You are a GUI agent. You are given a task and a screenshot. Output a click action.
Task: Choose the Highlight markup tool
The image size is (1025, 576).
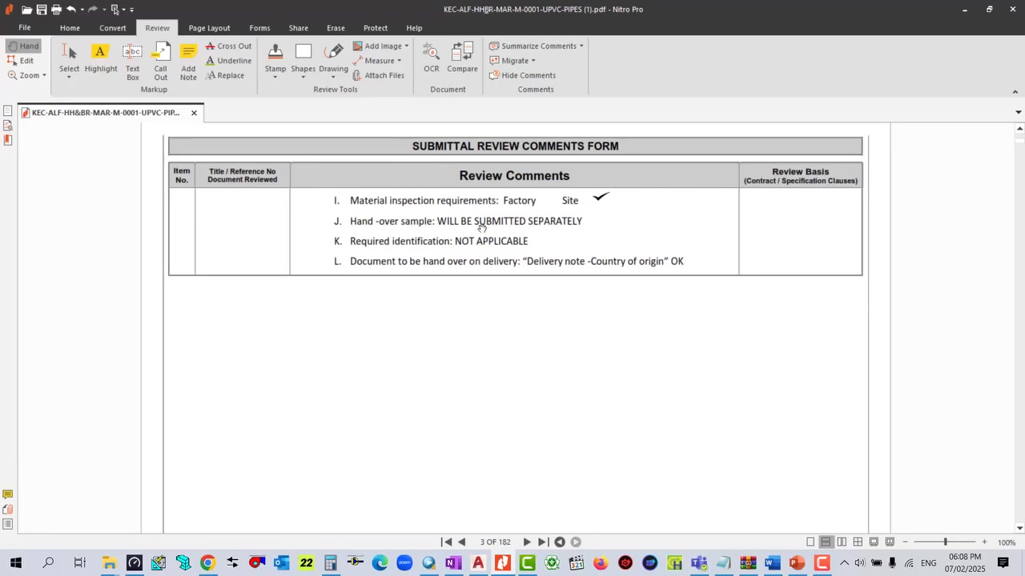[x=101, y=58]
